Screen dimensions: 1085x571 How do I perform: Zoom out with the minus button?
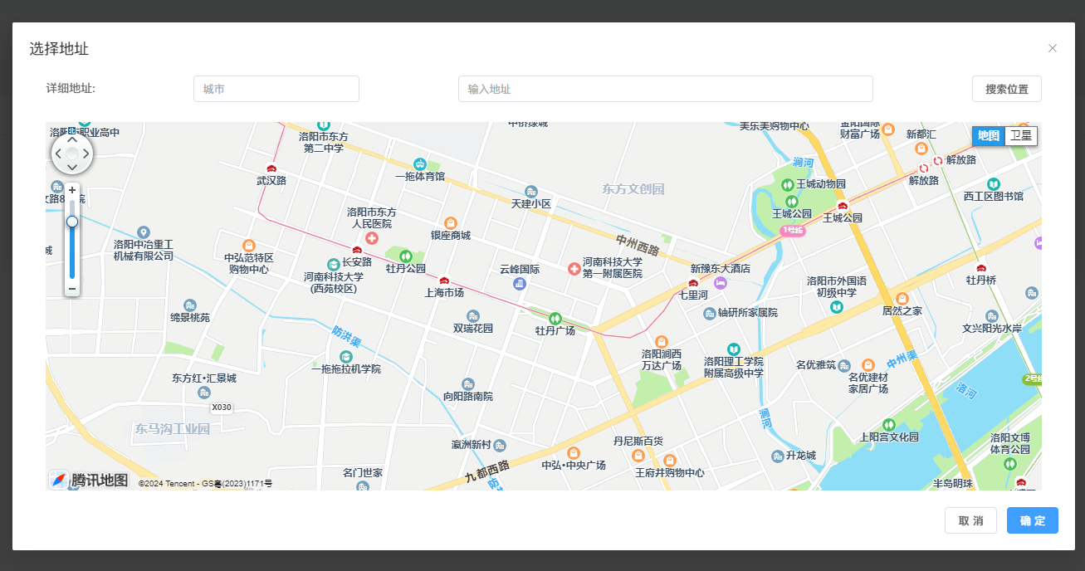(x=72, y=289)
